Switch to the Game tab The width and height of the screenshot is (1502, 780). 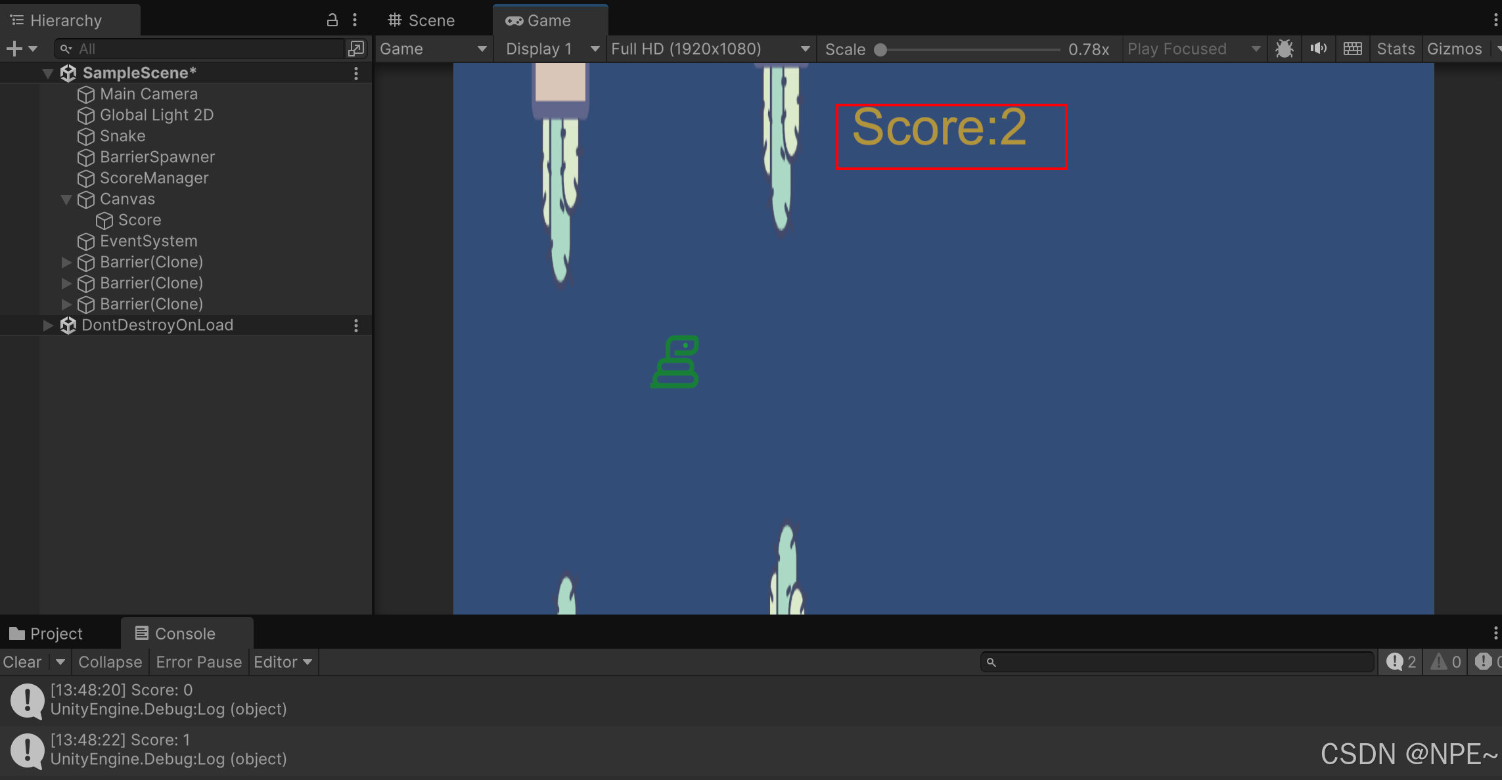click(549, 20)
